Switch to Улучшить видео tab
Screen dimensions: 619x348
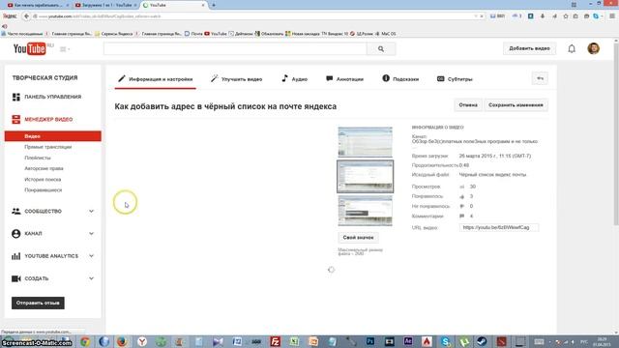[236, 79]
